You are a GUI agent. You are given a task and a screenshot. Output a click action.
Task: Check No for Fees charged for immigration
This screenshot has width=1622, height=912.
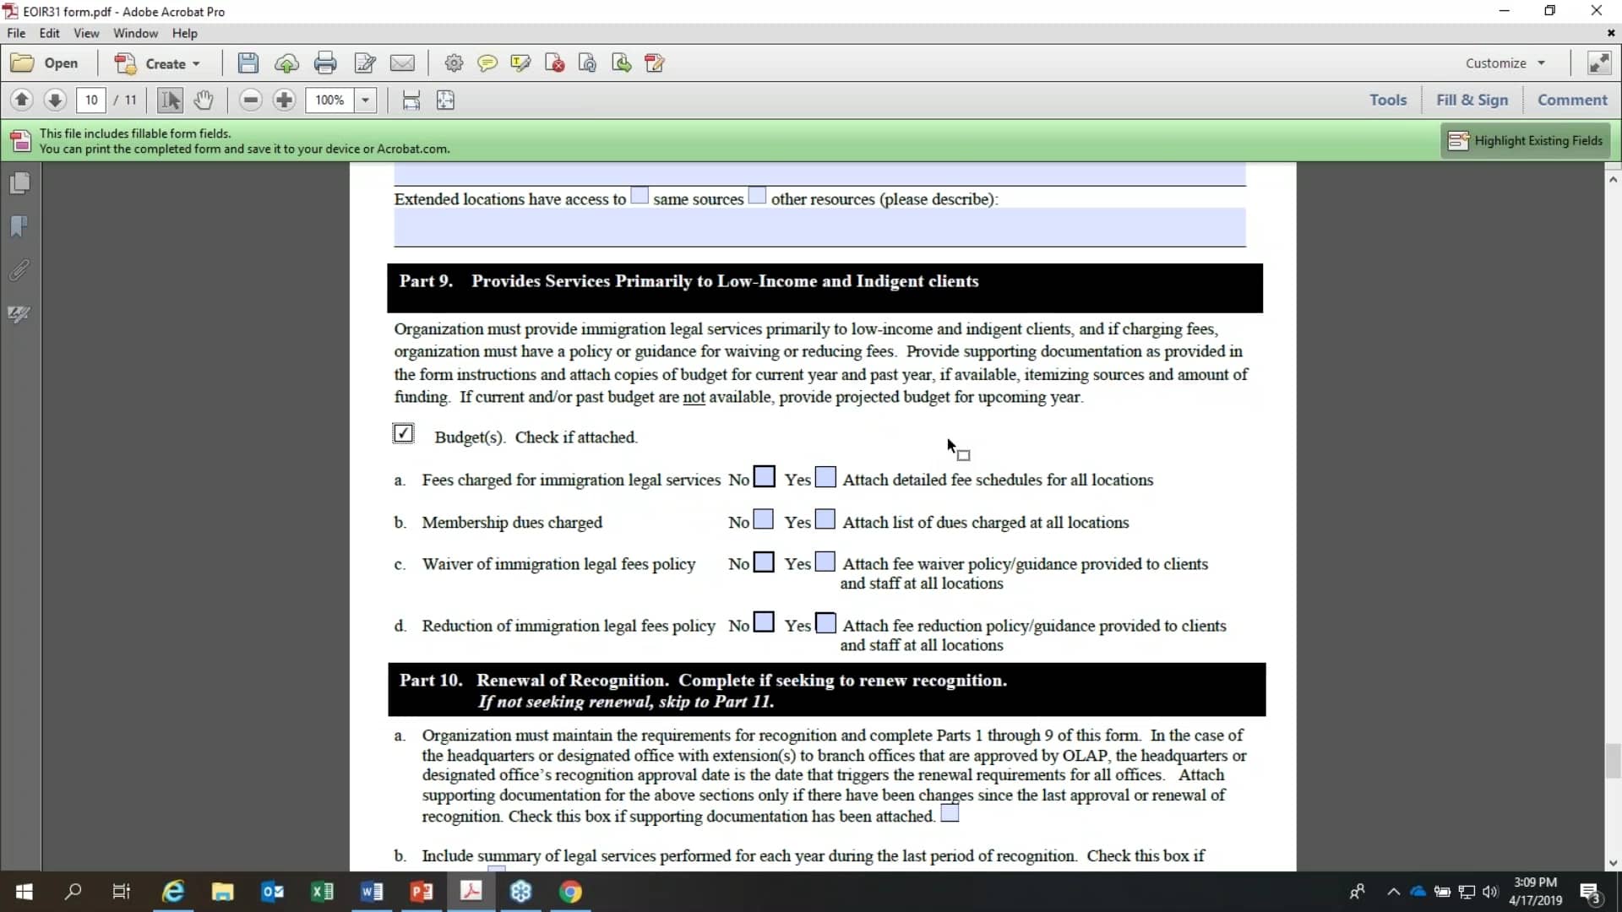point(764,477)
